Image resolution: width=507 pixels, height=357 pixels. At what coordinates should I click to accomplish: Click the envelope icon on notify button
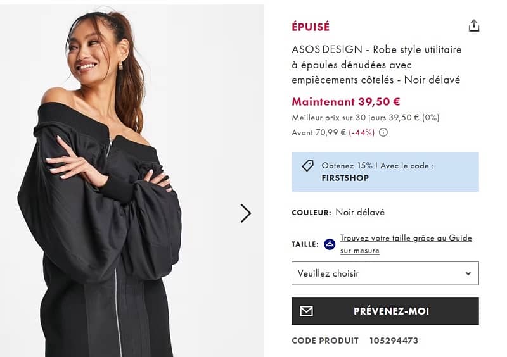(x=307, y=311)
